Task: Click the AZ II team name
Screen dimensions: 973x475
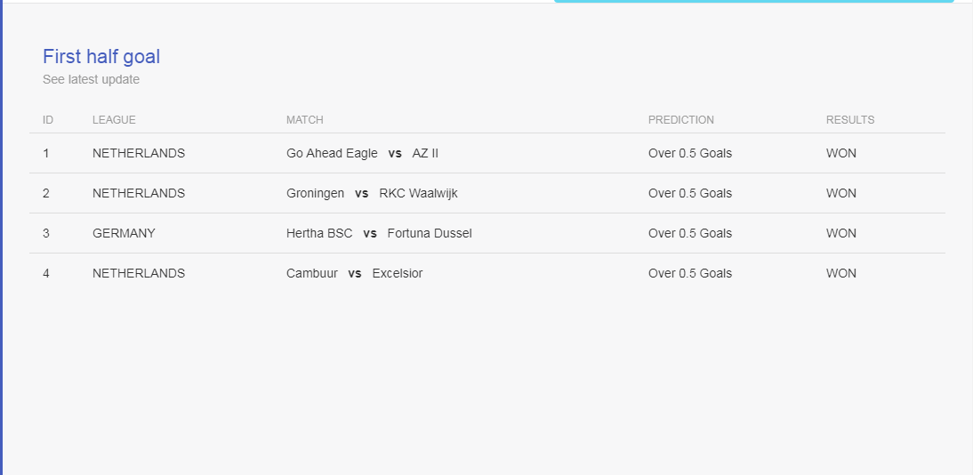Action: 425,153
